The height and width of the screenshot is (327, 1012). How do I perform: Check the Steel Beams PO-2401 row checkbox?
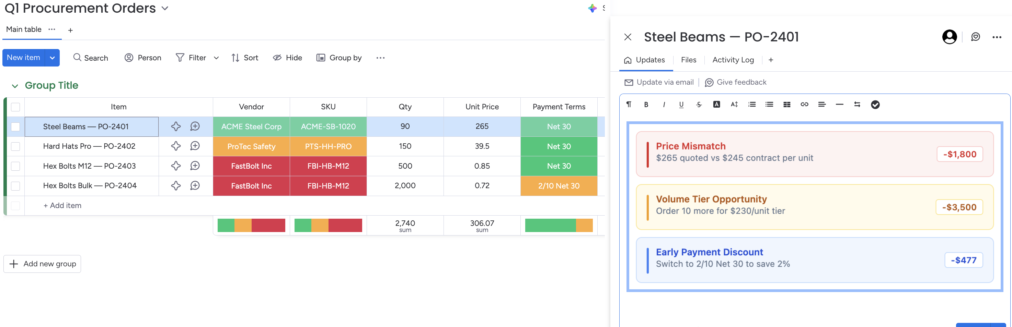coord(15,126)
